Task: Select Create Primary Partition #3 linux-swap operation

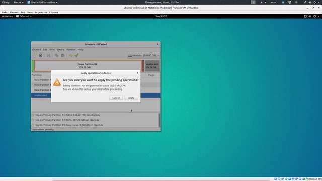Action: [69, 125]
